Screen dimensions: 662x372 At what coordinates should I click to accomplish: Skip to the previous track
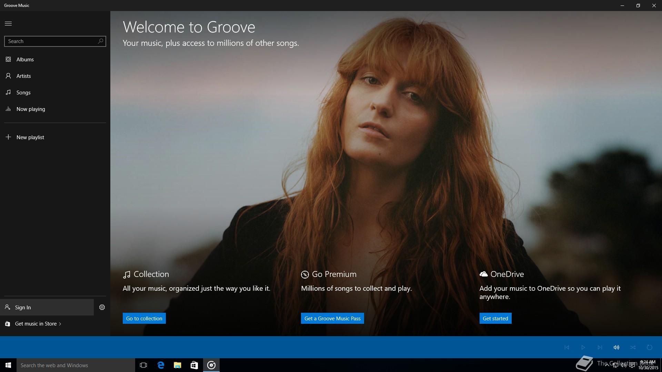click(567, 347)
